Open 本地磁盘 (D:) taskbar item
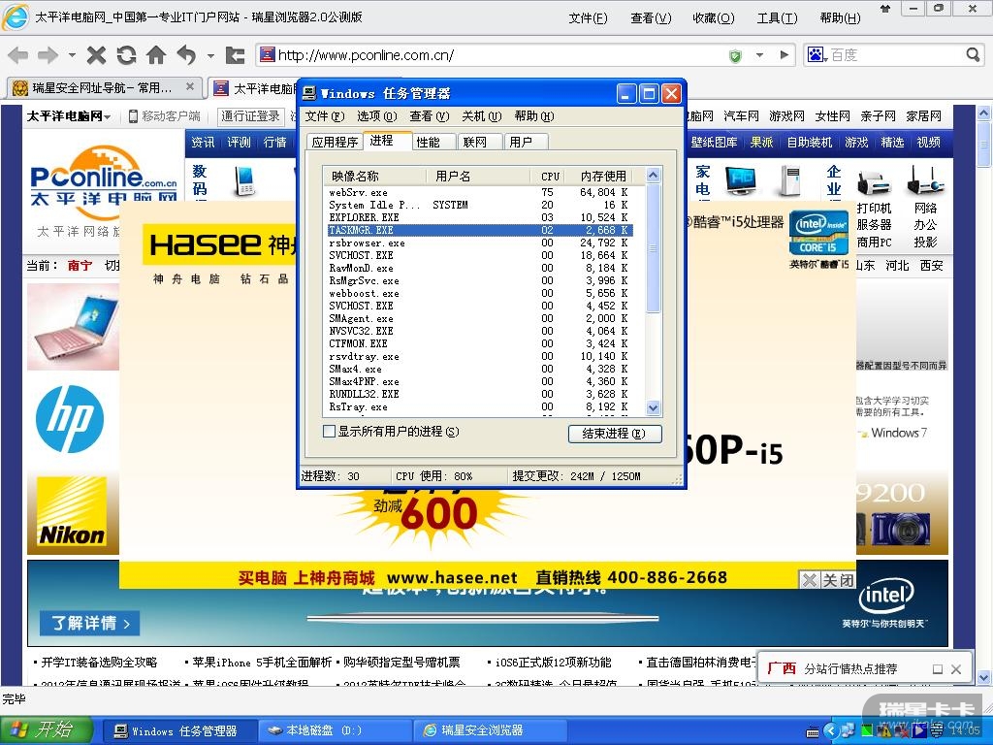 point(335,730)
